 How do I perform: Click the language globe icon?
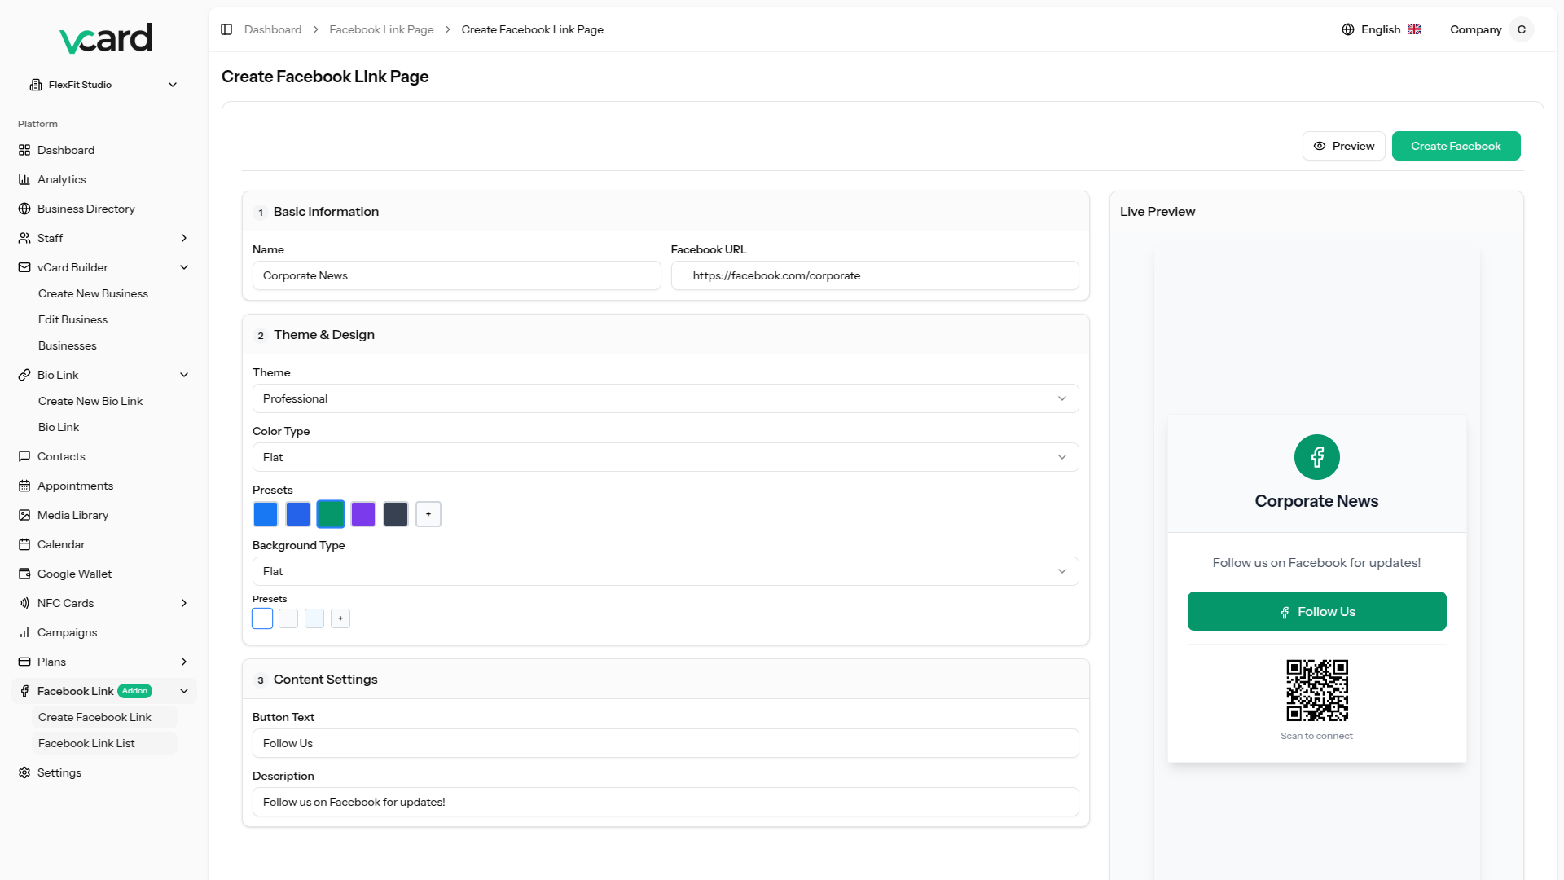[x=1348, y=29]
